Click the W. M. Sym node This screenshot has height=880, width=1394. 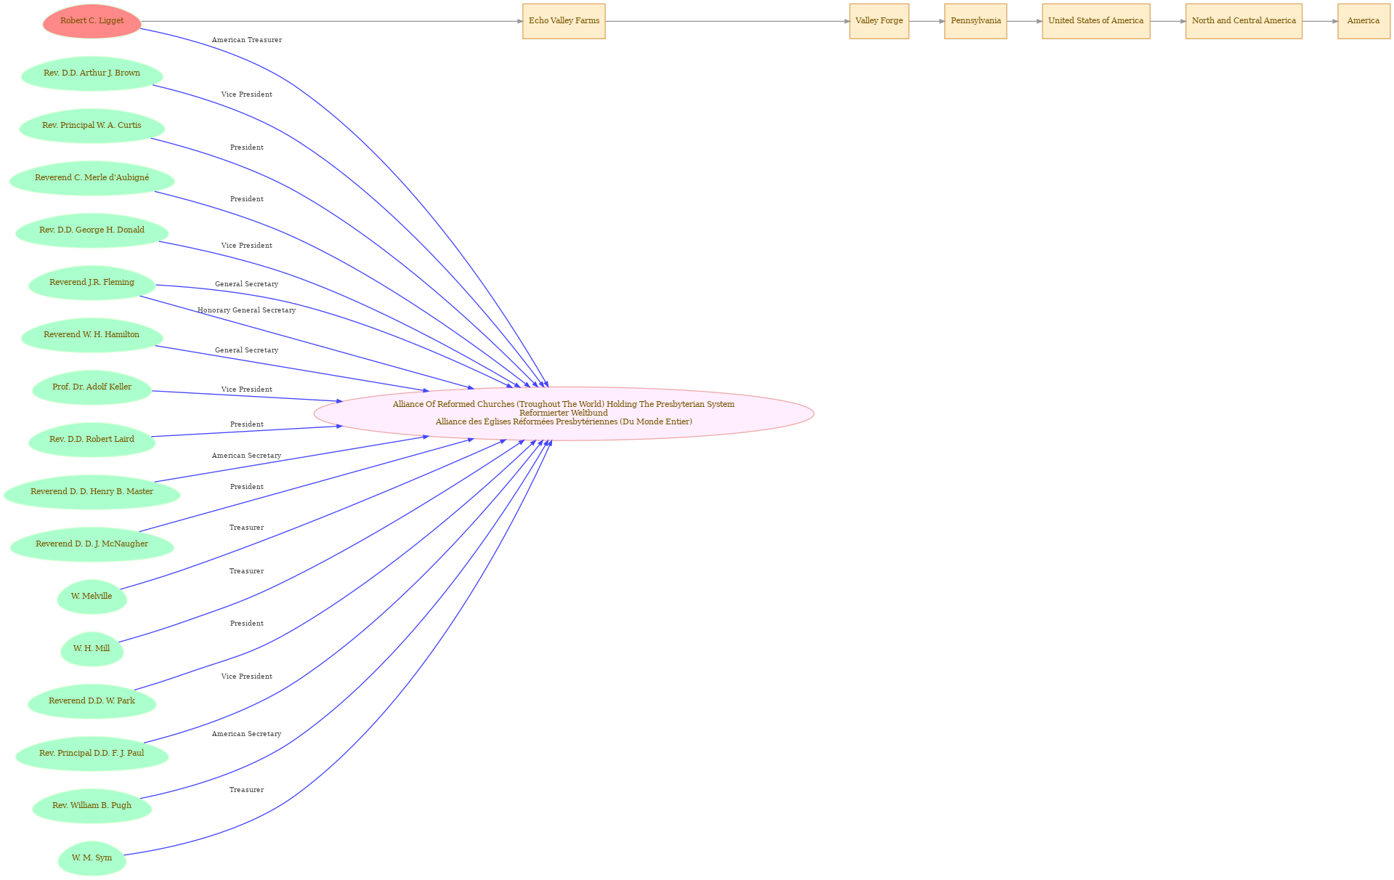click(x=92, y=858)
